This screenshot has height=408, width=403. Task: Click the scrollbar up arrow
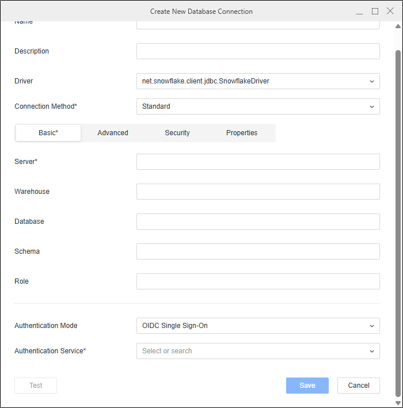(398, 26)
